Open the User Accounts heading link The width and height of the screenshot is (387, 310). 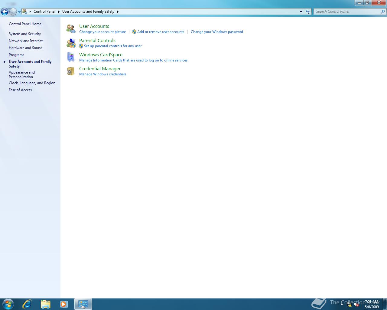pyautogui.click(x=94, y=26)
